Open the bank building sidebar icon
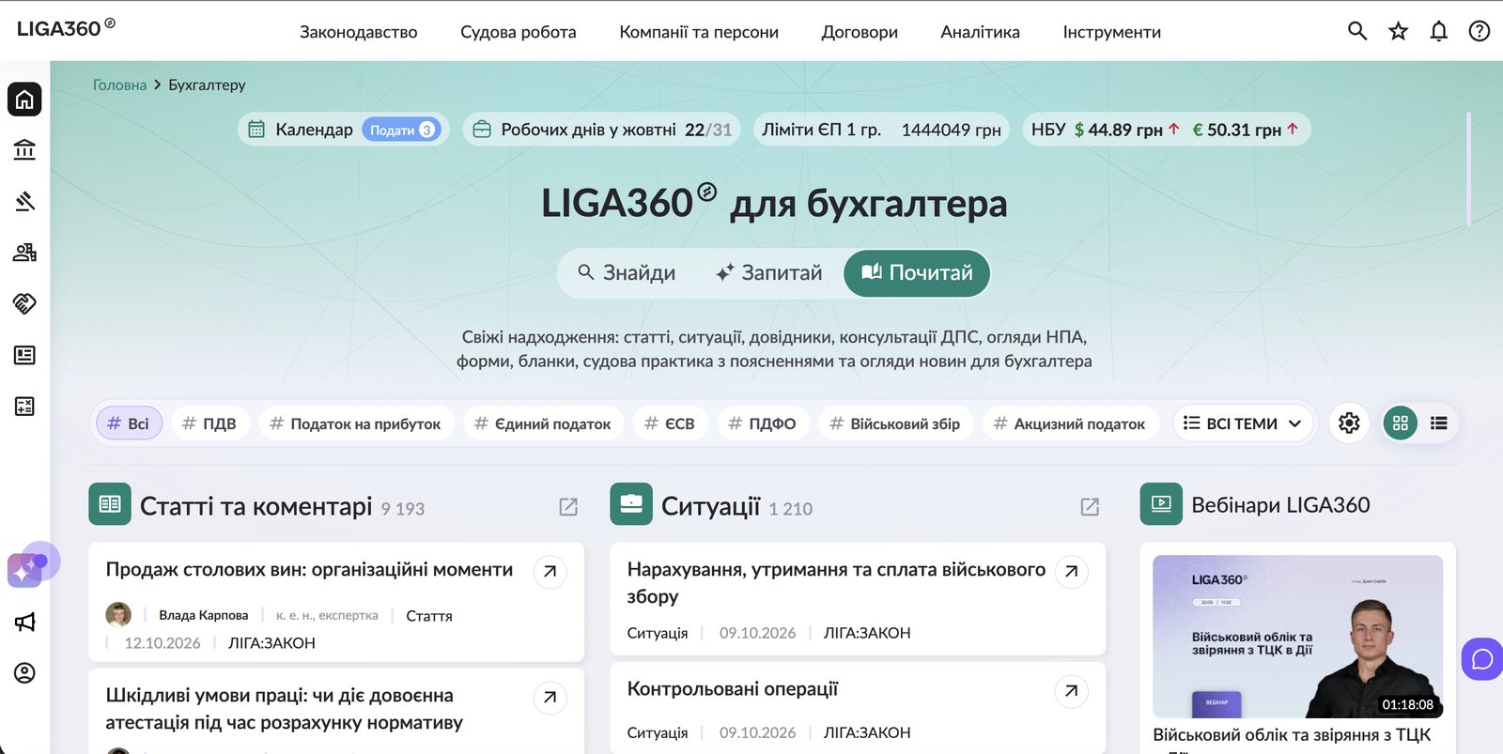 pos(24,150)
